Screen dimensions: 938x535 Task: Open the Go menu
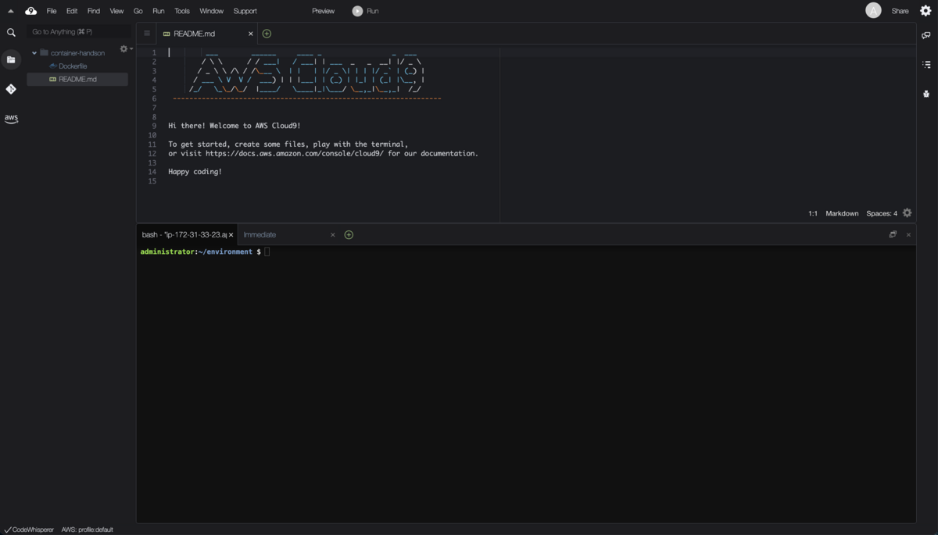(138, 11)
